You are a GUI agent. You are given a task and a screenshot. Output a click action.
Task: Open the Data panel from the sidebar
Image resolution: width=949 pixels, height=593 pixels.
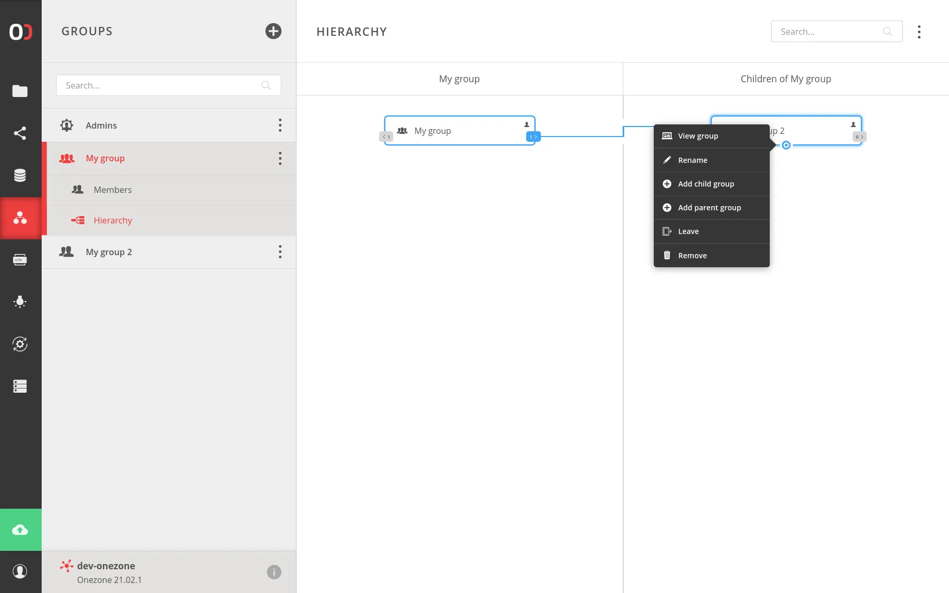20,91
